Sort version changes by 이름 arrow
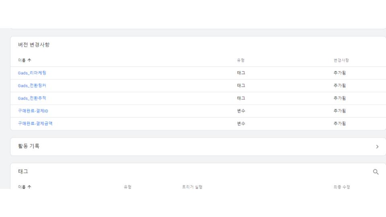386x217 pixels. click(29, 60)
